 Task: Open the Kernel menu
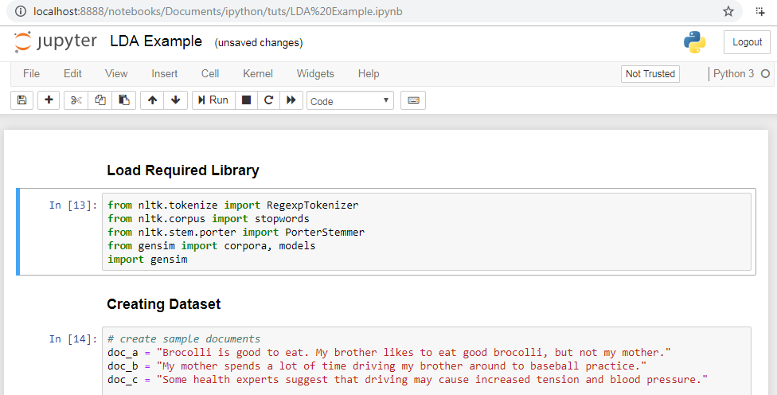click(258, 73)
